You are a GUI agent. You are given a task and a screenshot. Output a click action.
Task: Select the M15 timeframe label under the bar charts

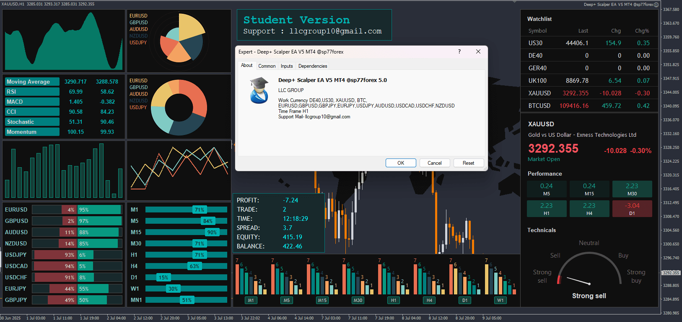click(322, 300)
